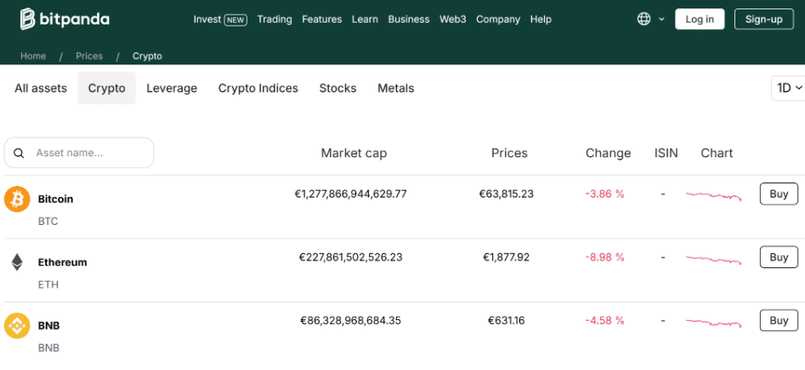Switch to the Metals tab
The width and height of the screenshot is (805, 370).
[396, 88]
